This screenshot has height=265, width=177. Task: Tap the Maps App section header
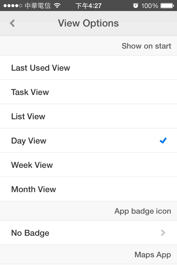coord(153,255)
